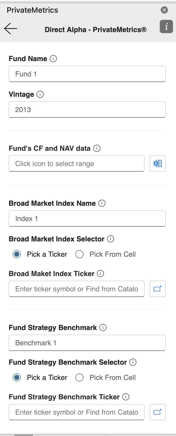Close the PrivateMetrics panel

[164, 10]
